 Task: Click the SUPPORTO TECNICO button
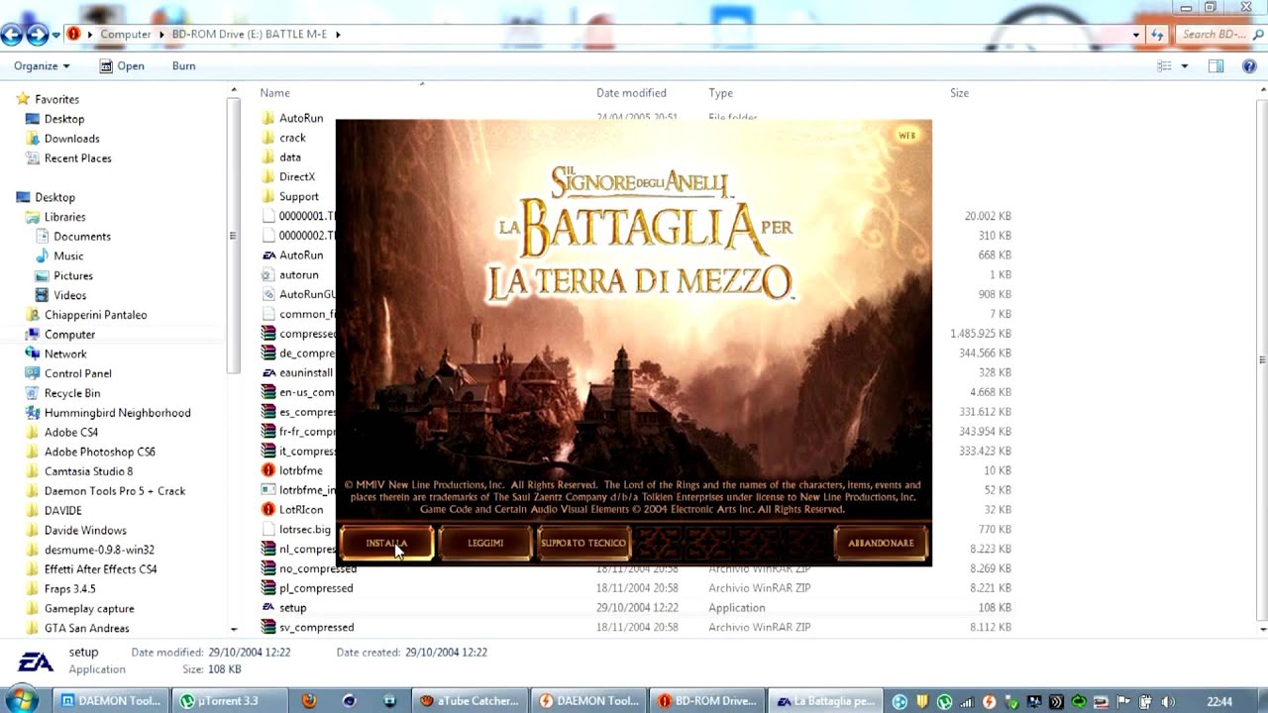pyautogui.click(x=582, y=543)
